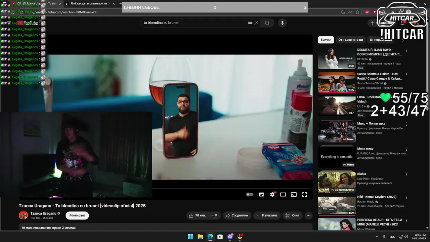
Task: Open DESSITA Dobro Momche thumbnail
Action: 337,58
